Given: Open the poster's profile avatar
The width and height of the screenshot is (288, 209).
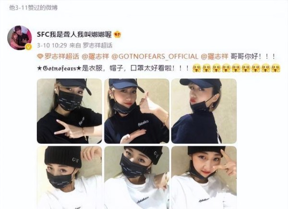Looking at the screenshot, I should [20, 37].
